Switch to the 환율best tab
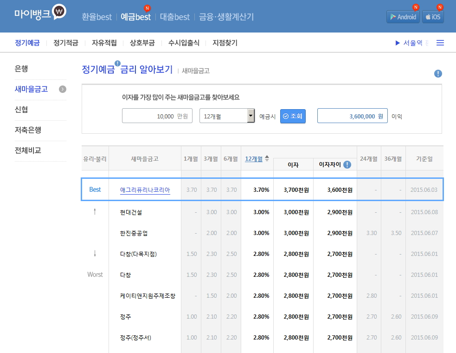The width and height of the screenshot is (456, 353). click(x=97, y=17)
